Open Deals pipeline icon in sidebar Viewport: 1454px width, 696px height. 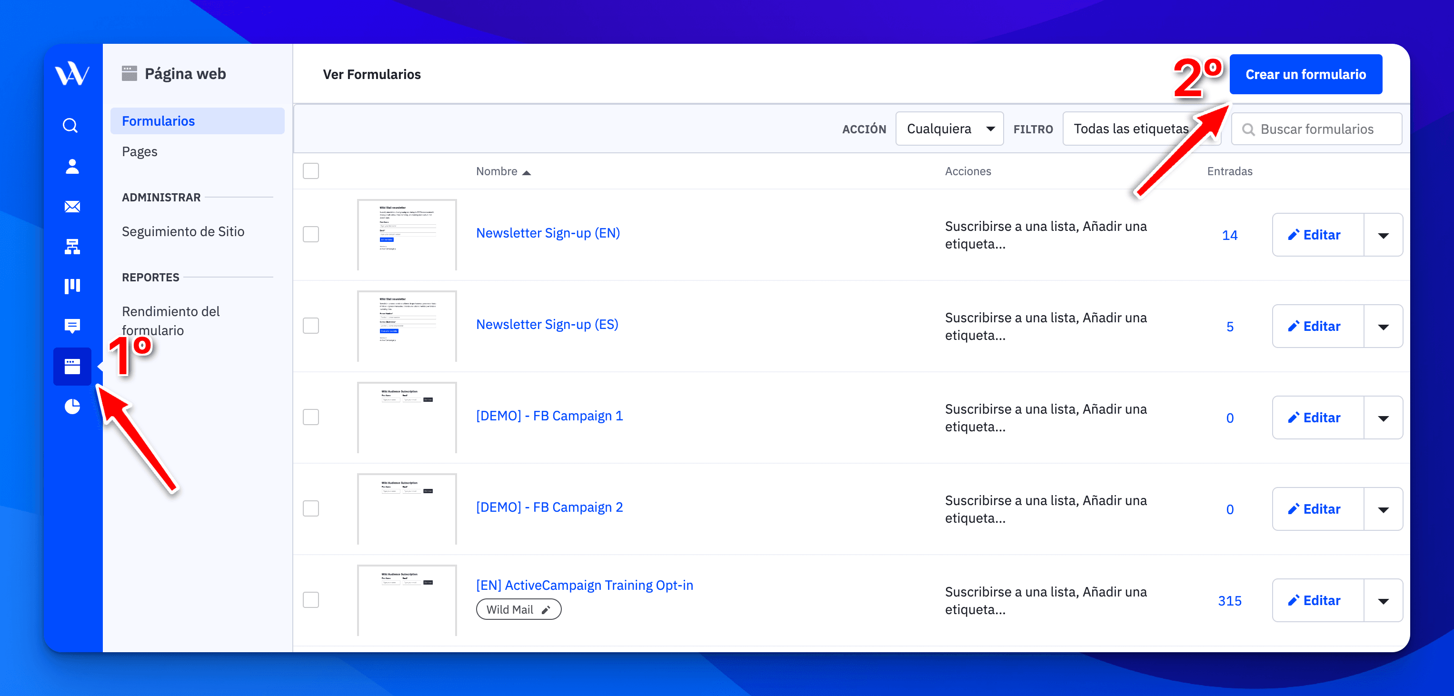(x=72, y=286)
